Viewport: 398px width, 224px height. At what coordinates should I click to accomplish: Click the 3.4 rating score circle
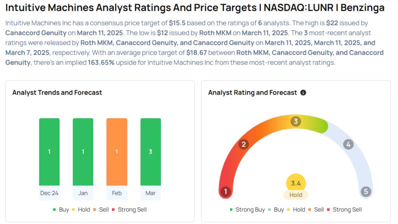[x=296, y=183]
